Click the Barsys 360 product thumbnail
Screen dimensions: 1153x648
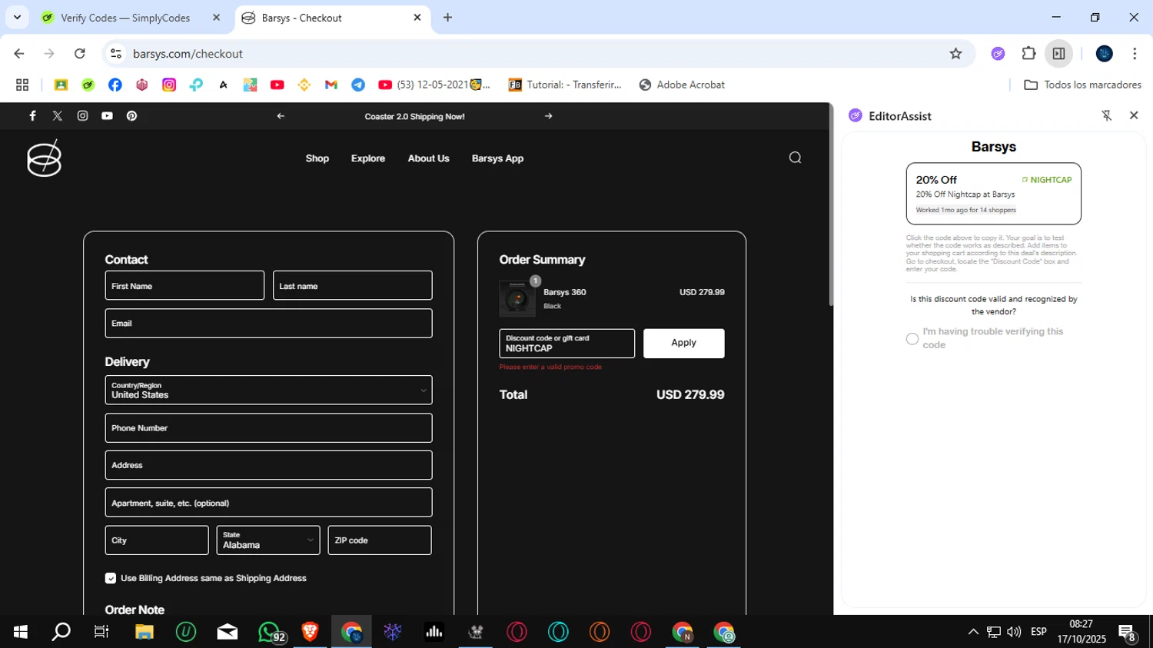pos(517,299)
